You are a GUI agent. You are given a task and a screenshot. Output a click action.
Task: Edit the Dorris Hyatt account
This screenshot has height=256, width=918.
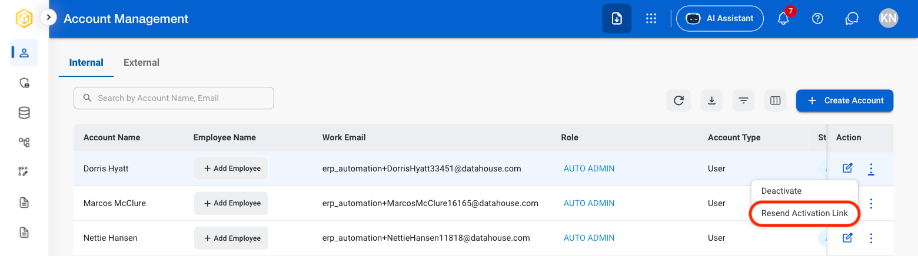[x=847, y=169]
